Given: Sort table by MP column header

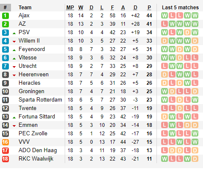Looking at the screenshot, I should pyautogui.click(x=70, y=8).
